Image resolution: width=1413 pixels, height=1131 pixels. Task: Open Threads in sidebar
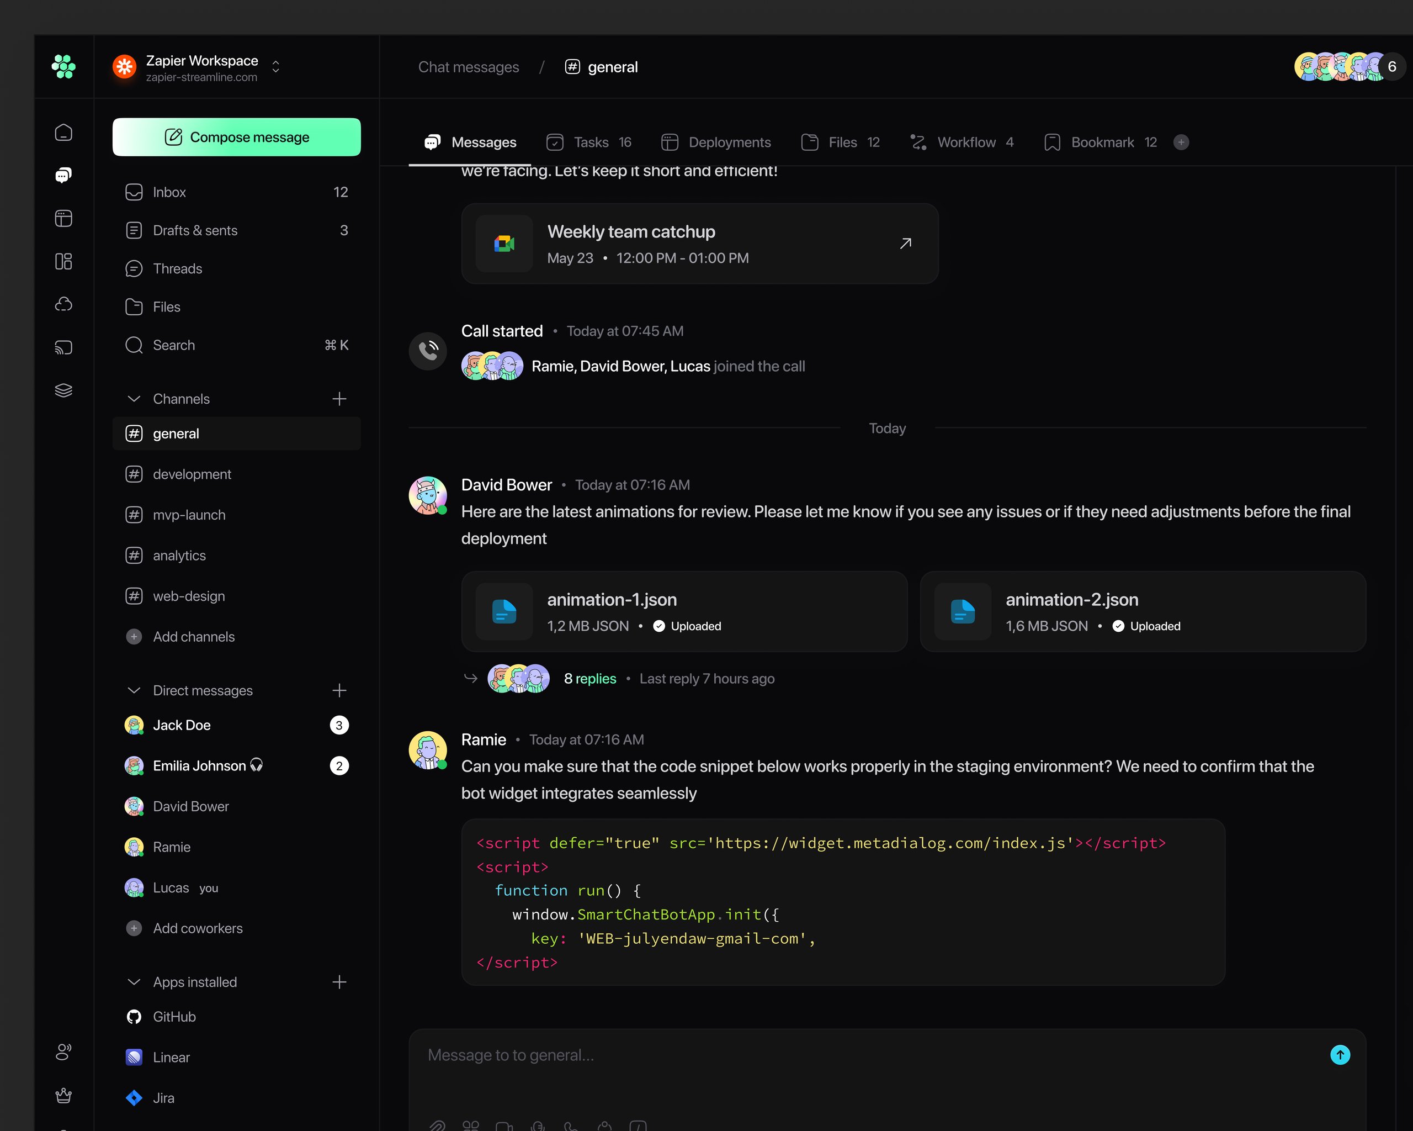[x=237, y=269]
